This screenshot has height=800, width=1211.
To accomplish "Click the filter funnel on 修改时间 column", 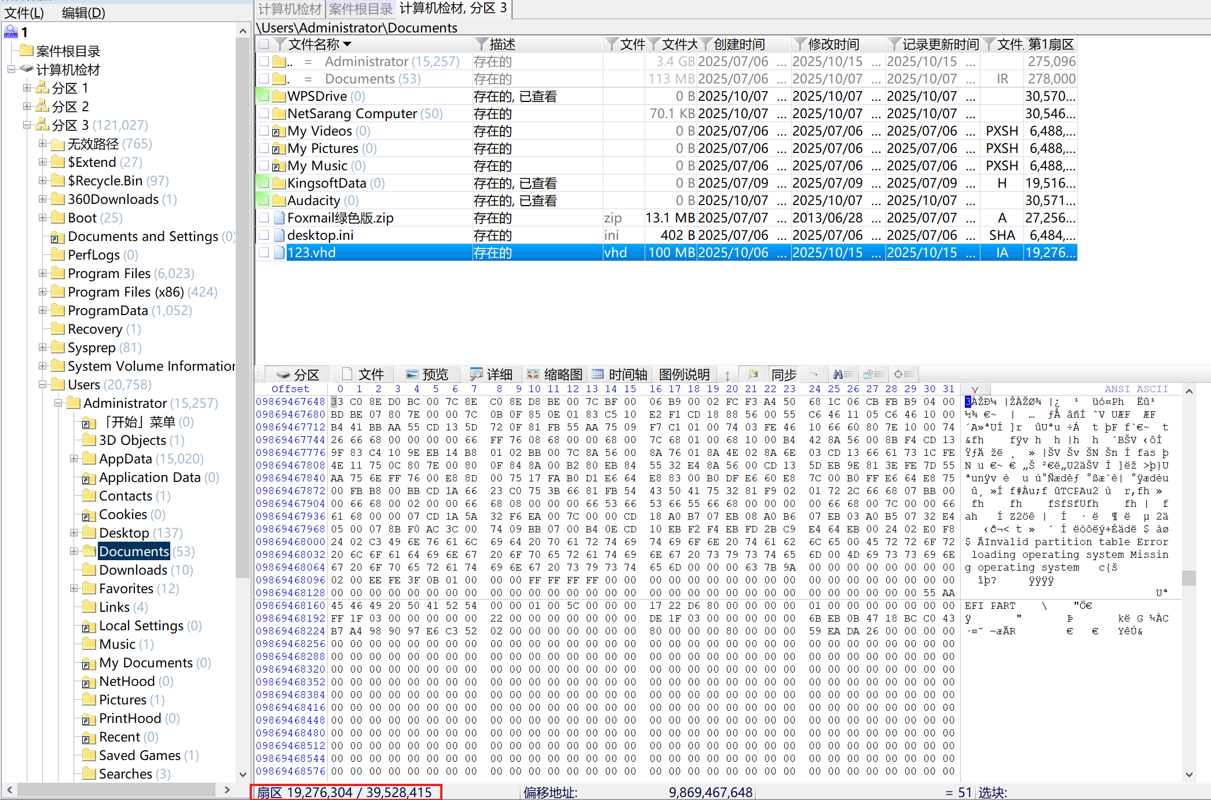I will tap(800, 44).
